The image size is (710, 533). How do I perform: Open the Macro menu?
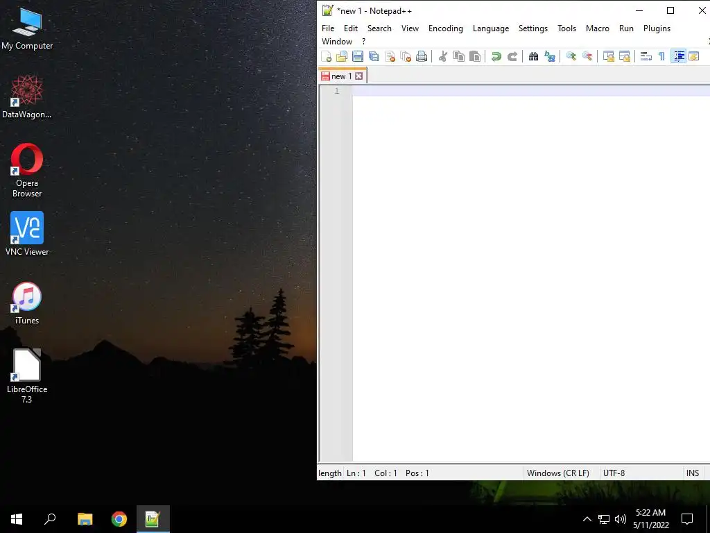tap(597, 28)
